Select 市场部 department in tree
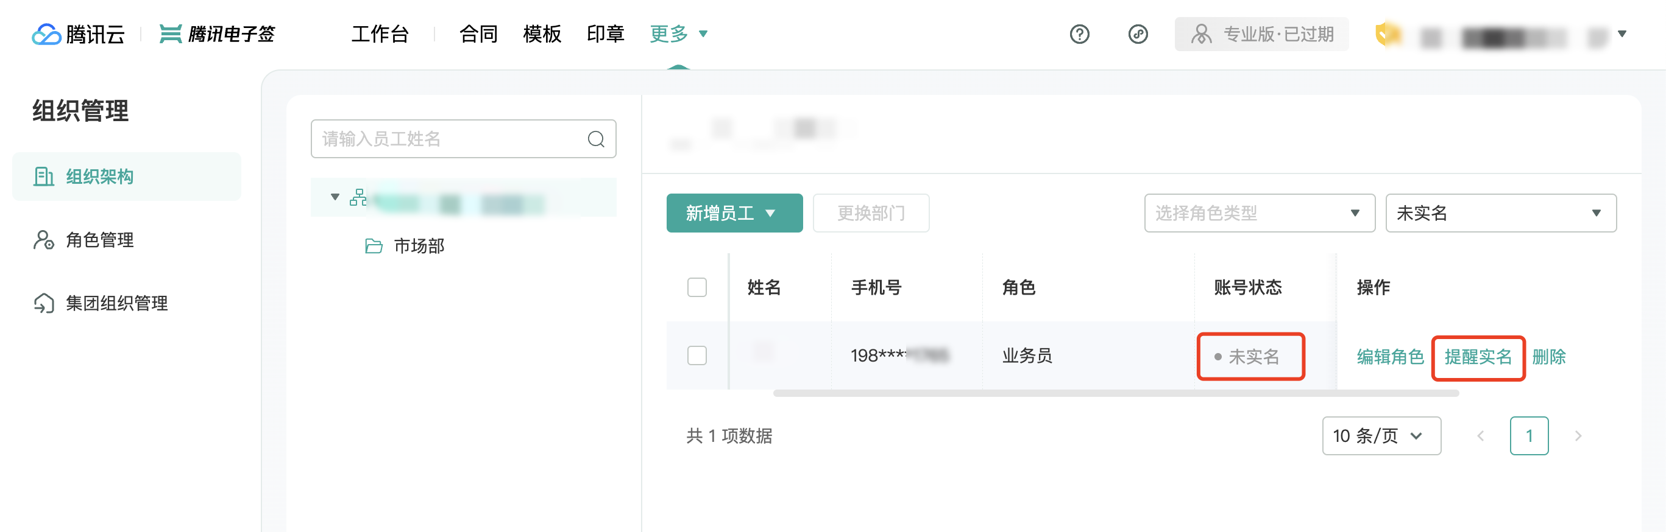 coord(419,247)
